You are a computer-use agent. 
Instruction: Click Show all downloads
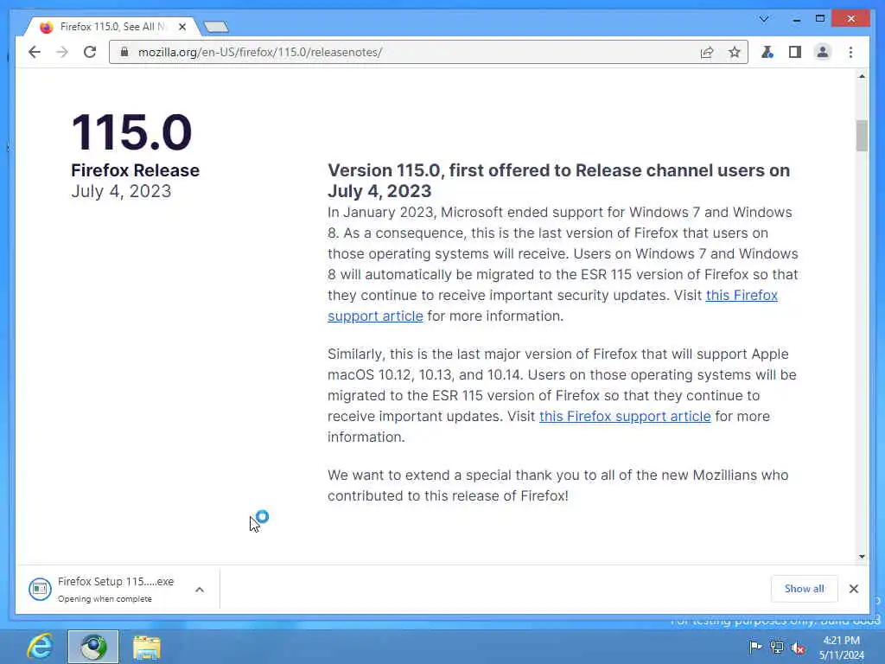tap(805, 589)
